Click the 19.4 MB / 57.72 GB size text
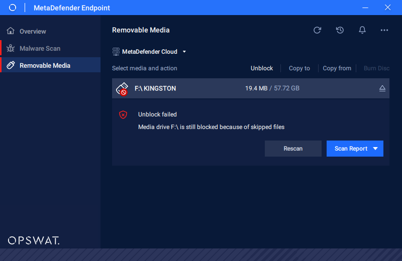 tap(272, 88)
